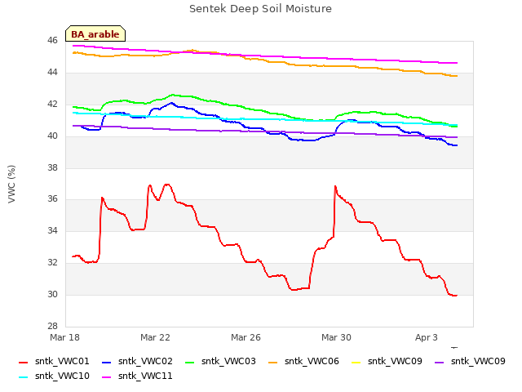522x392 pixels.
Task: Toggle sntk_VWC06 legend entry
Action: 303,361
